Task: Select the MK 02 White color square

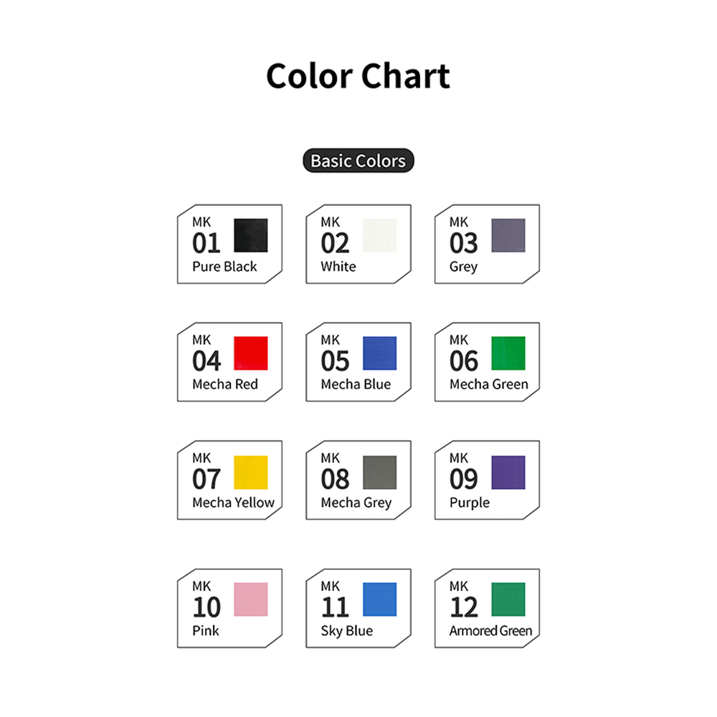Action: click(x=379, y=235)
